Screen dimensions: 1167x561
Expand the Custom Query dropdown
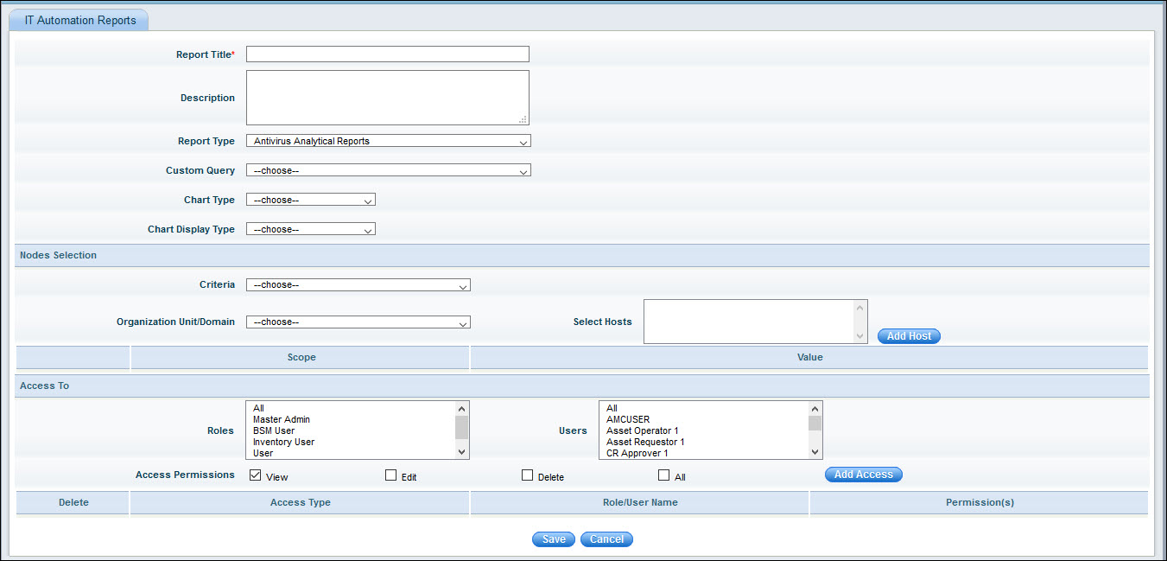click(x=388, y=170)
